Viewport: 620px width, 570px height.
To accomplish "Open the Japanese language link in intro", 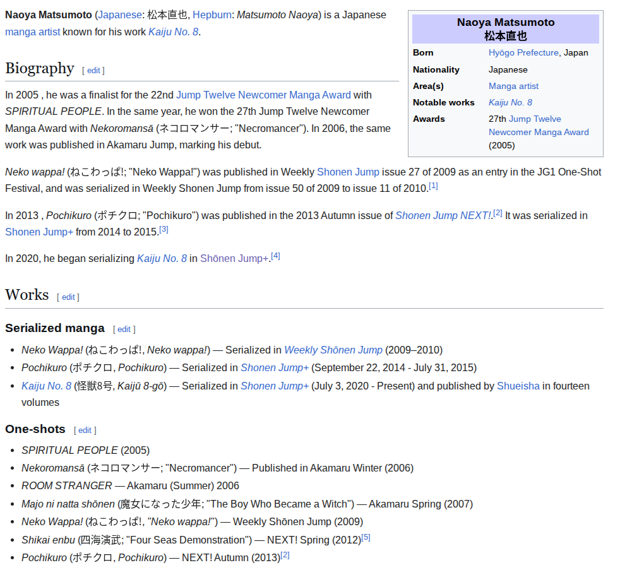I will point(119,15).
